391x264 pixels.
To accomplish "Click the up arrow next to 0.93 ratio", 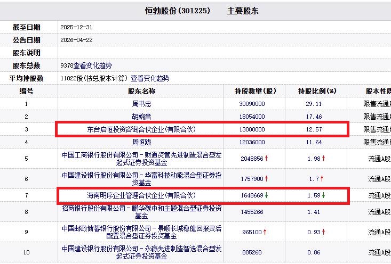I will click(323, 232).
